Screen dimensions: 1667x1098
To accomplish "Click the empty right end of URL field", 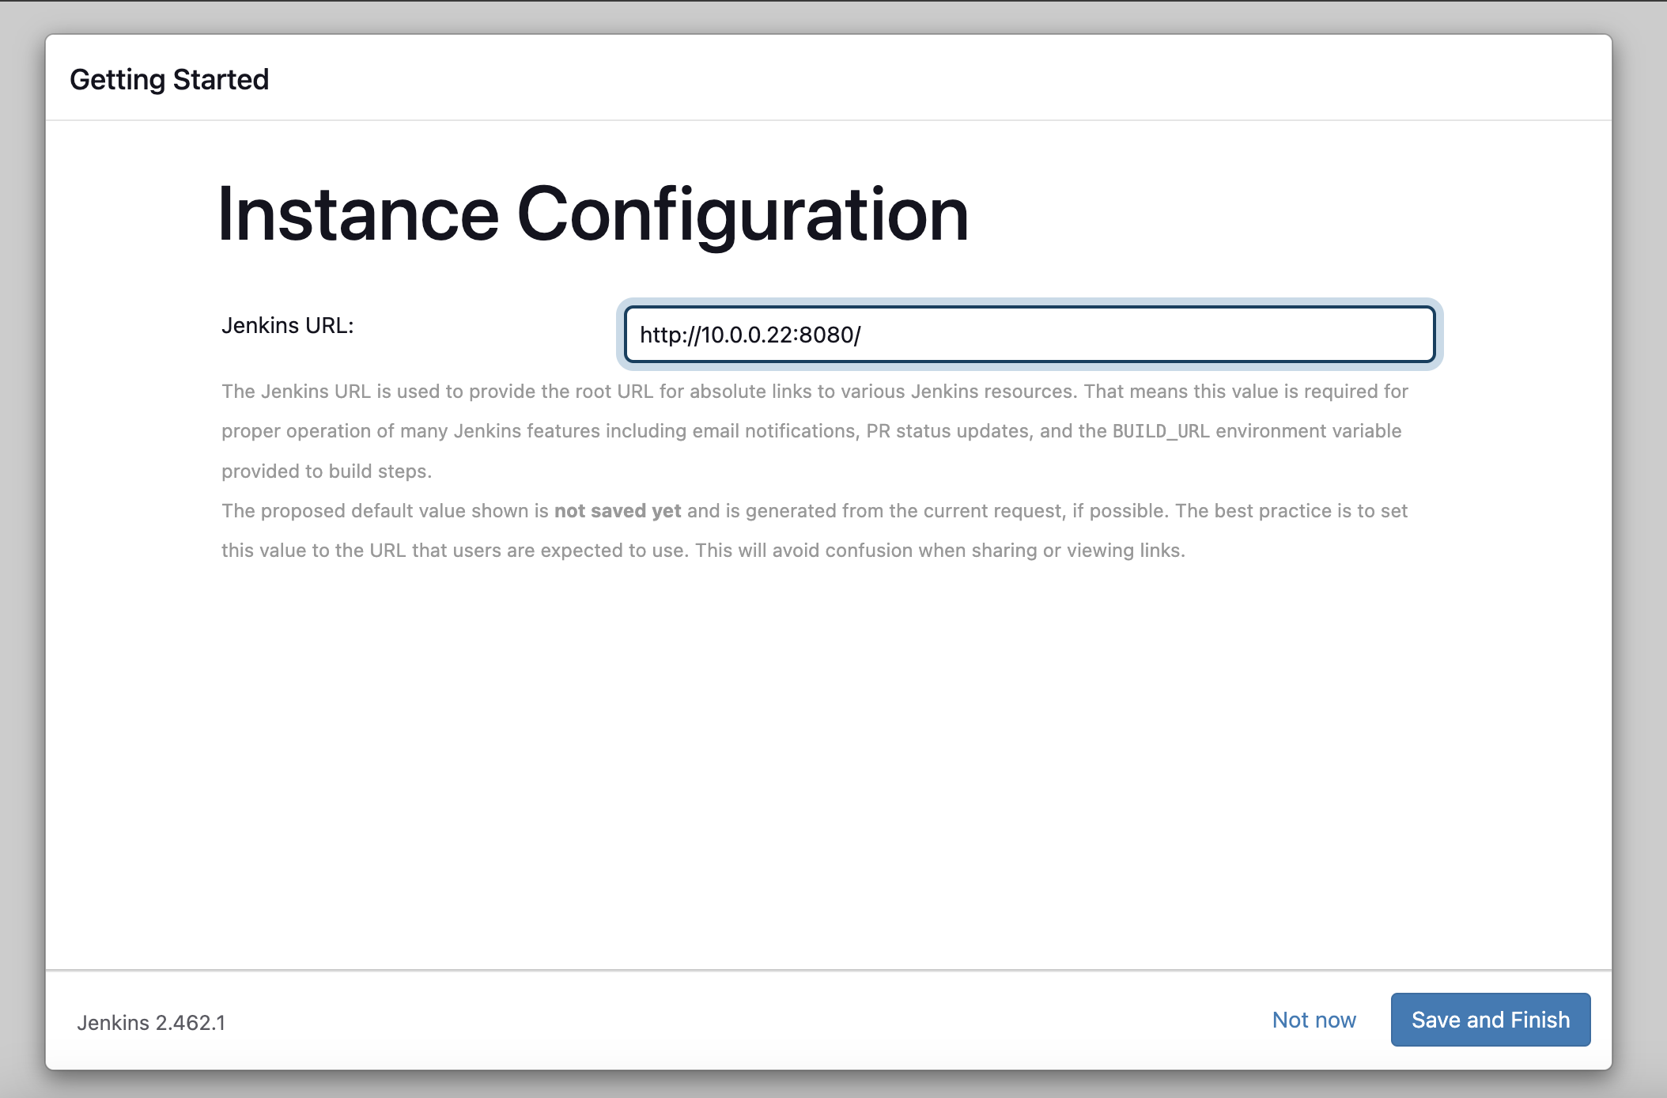I will click(1344, 335).
